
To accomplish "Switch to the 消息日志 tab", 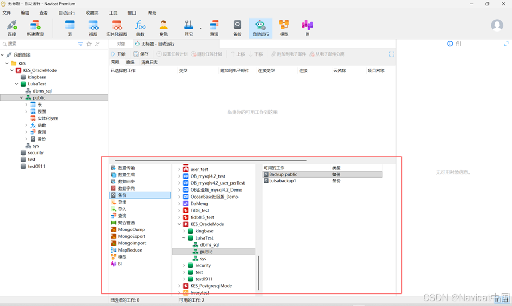I will coord(150,63).
